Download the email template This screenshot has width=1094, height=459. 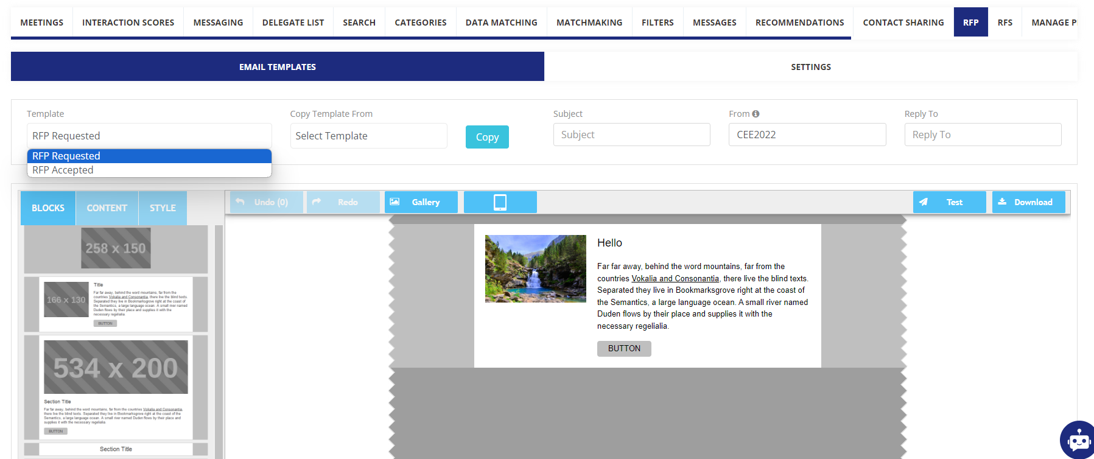pyautogui.click(x=1028, y=202)
